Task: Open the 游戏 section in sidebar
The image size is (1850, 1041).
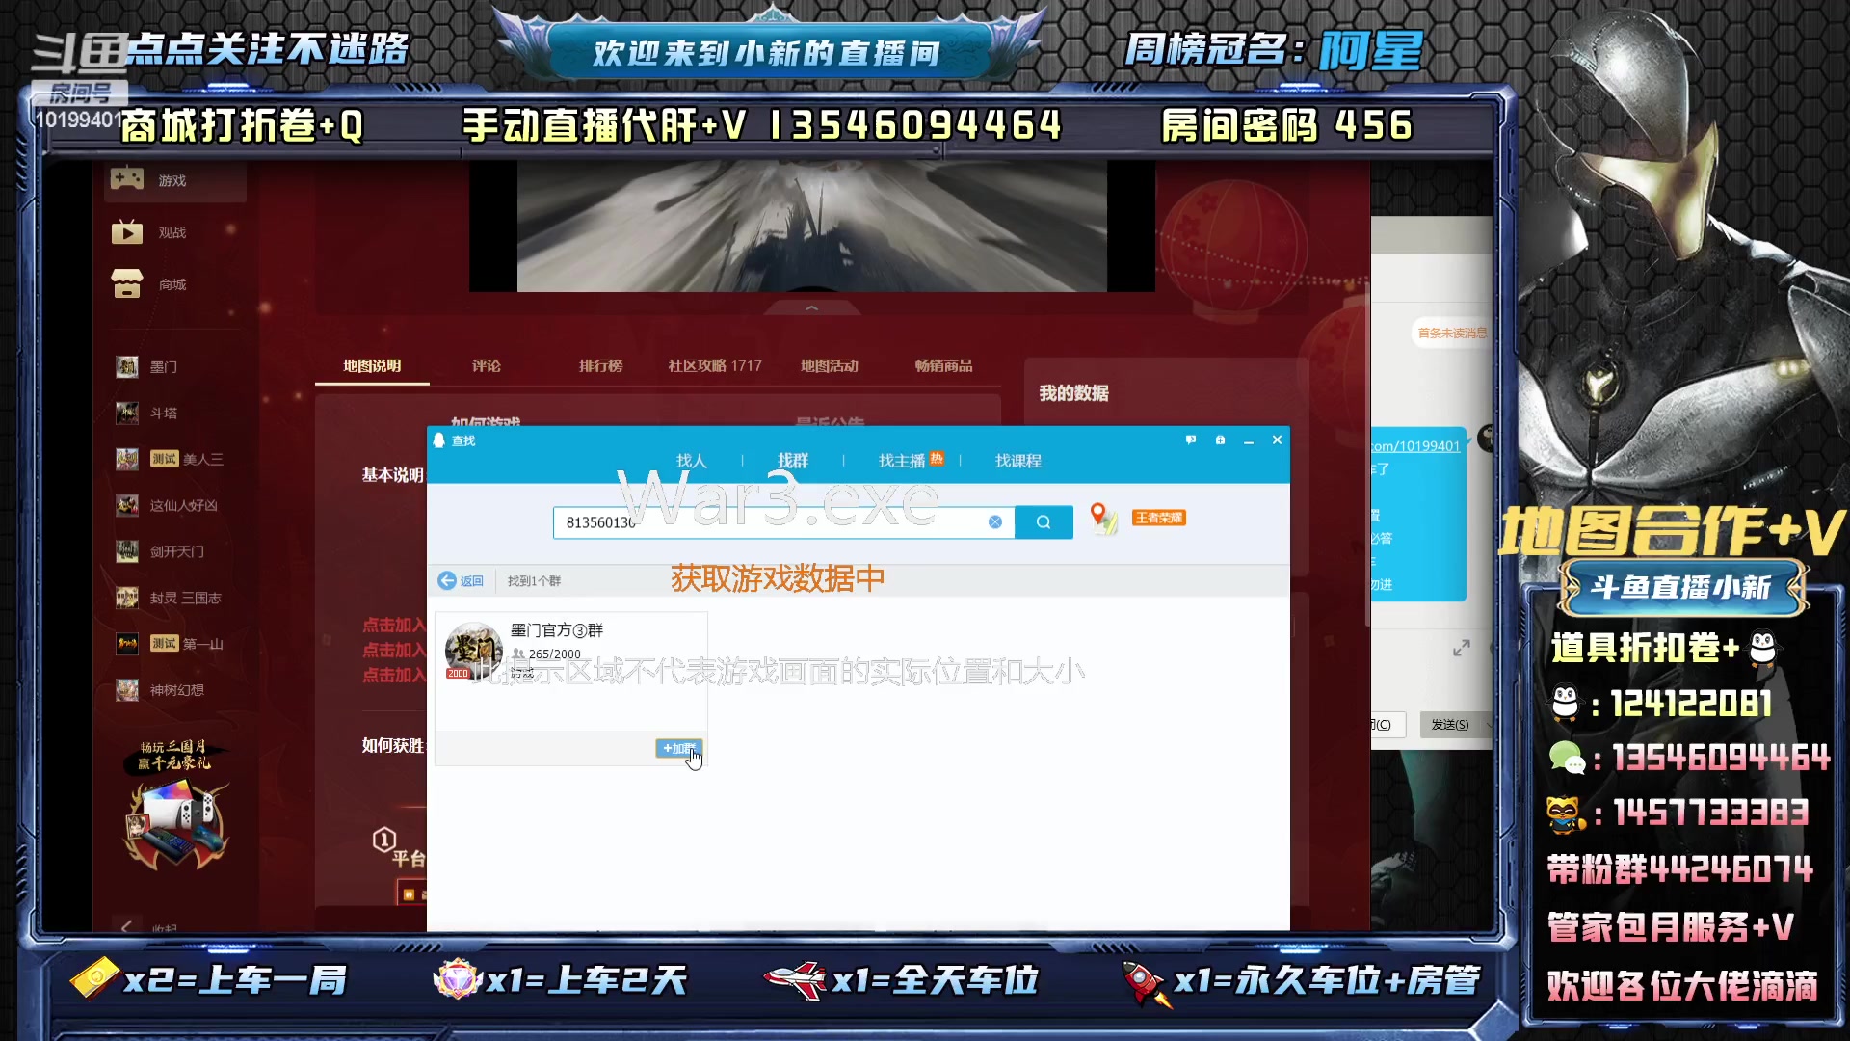Action: [173, 180]
